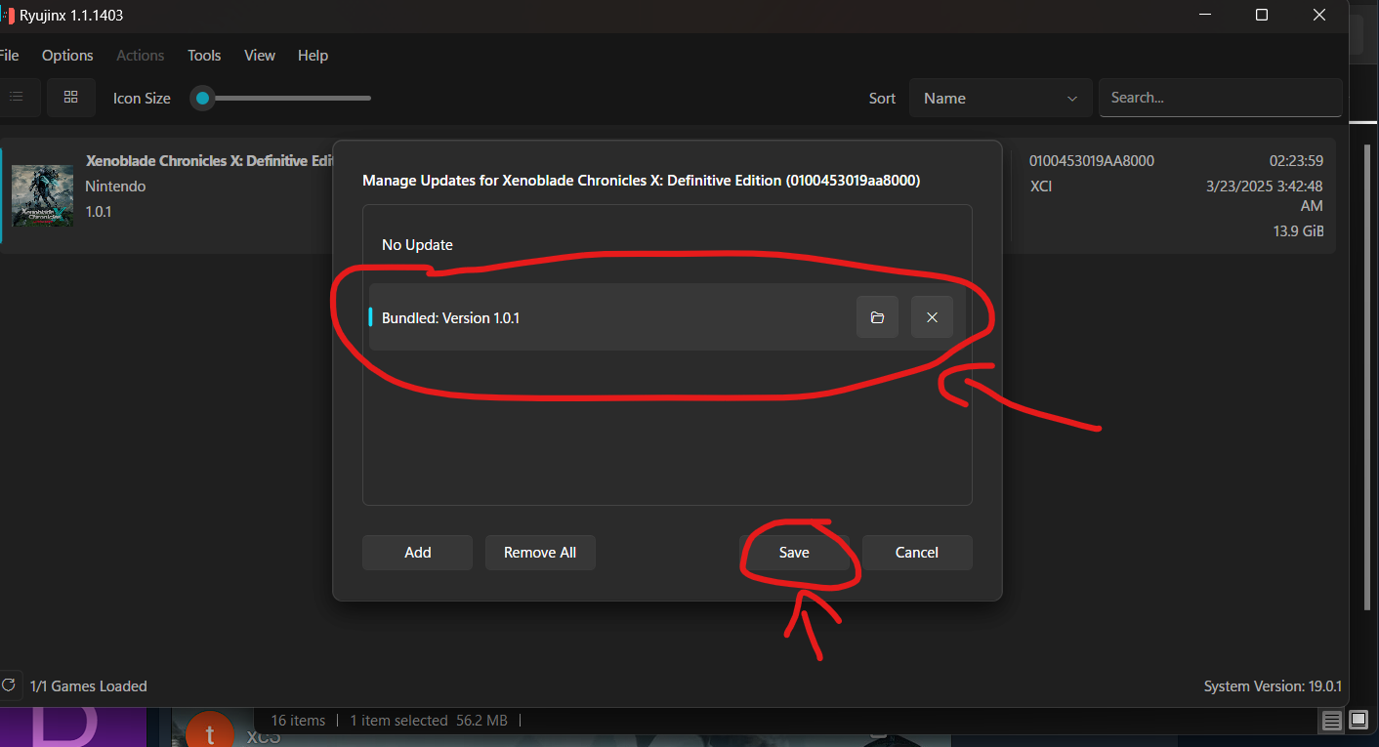The image size is (1379, 747).
Task: Click the Ryujinx logo in title bar
Action: pos(7,16)
